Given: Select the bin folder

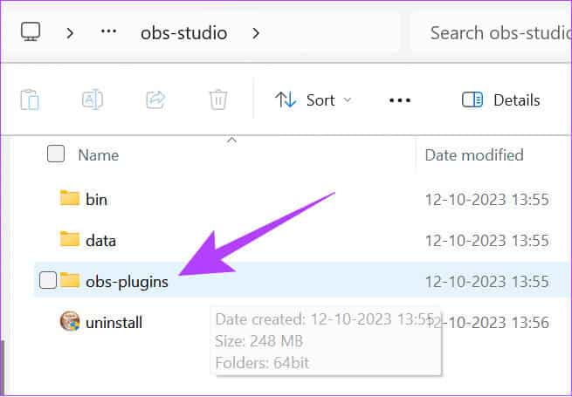Looking at the screenshot, I should tap(96, 200).
